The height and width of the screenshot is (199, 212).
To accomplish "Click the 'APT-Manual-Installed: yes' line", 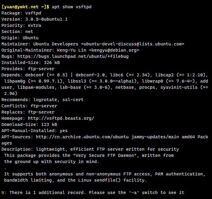I will click(34, 131).
